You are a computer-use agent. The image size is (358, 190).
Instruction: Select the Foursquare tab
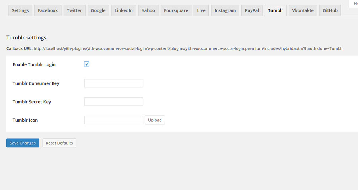pyautogui.click(x=176, y=10)
